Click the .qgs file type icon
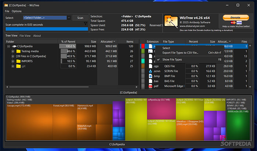Screen dimensions: 257x151 pos(150,66)
